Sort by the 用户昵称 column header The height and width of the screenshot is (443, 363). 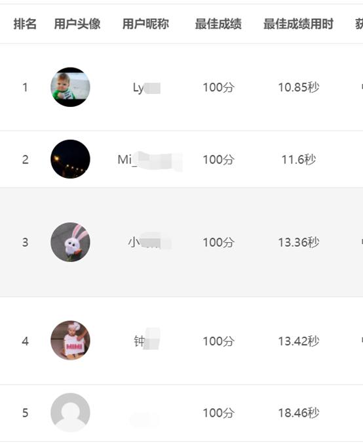click(145, 24)
